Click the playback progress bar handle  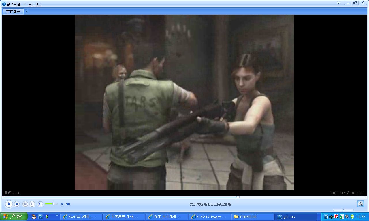tap(238, 197)
